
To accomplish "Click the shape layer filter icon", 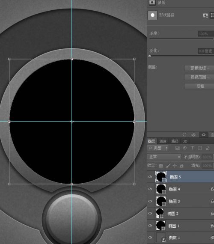I will click(x=200, y=148).
